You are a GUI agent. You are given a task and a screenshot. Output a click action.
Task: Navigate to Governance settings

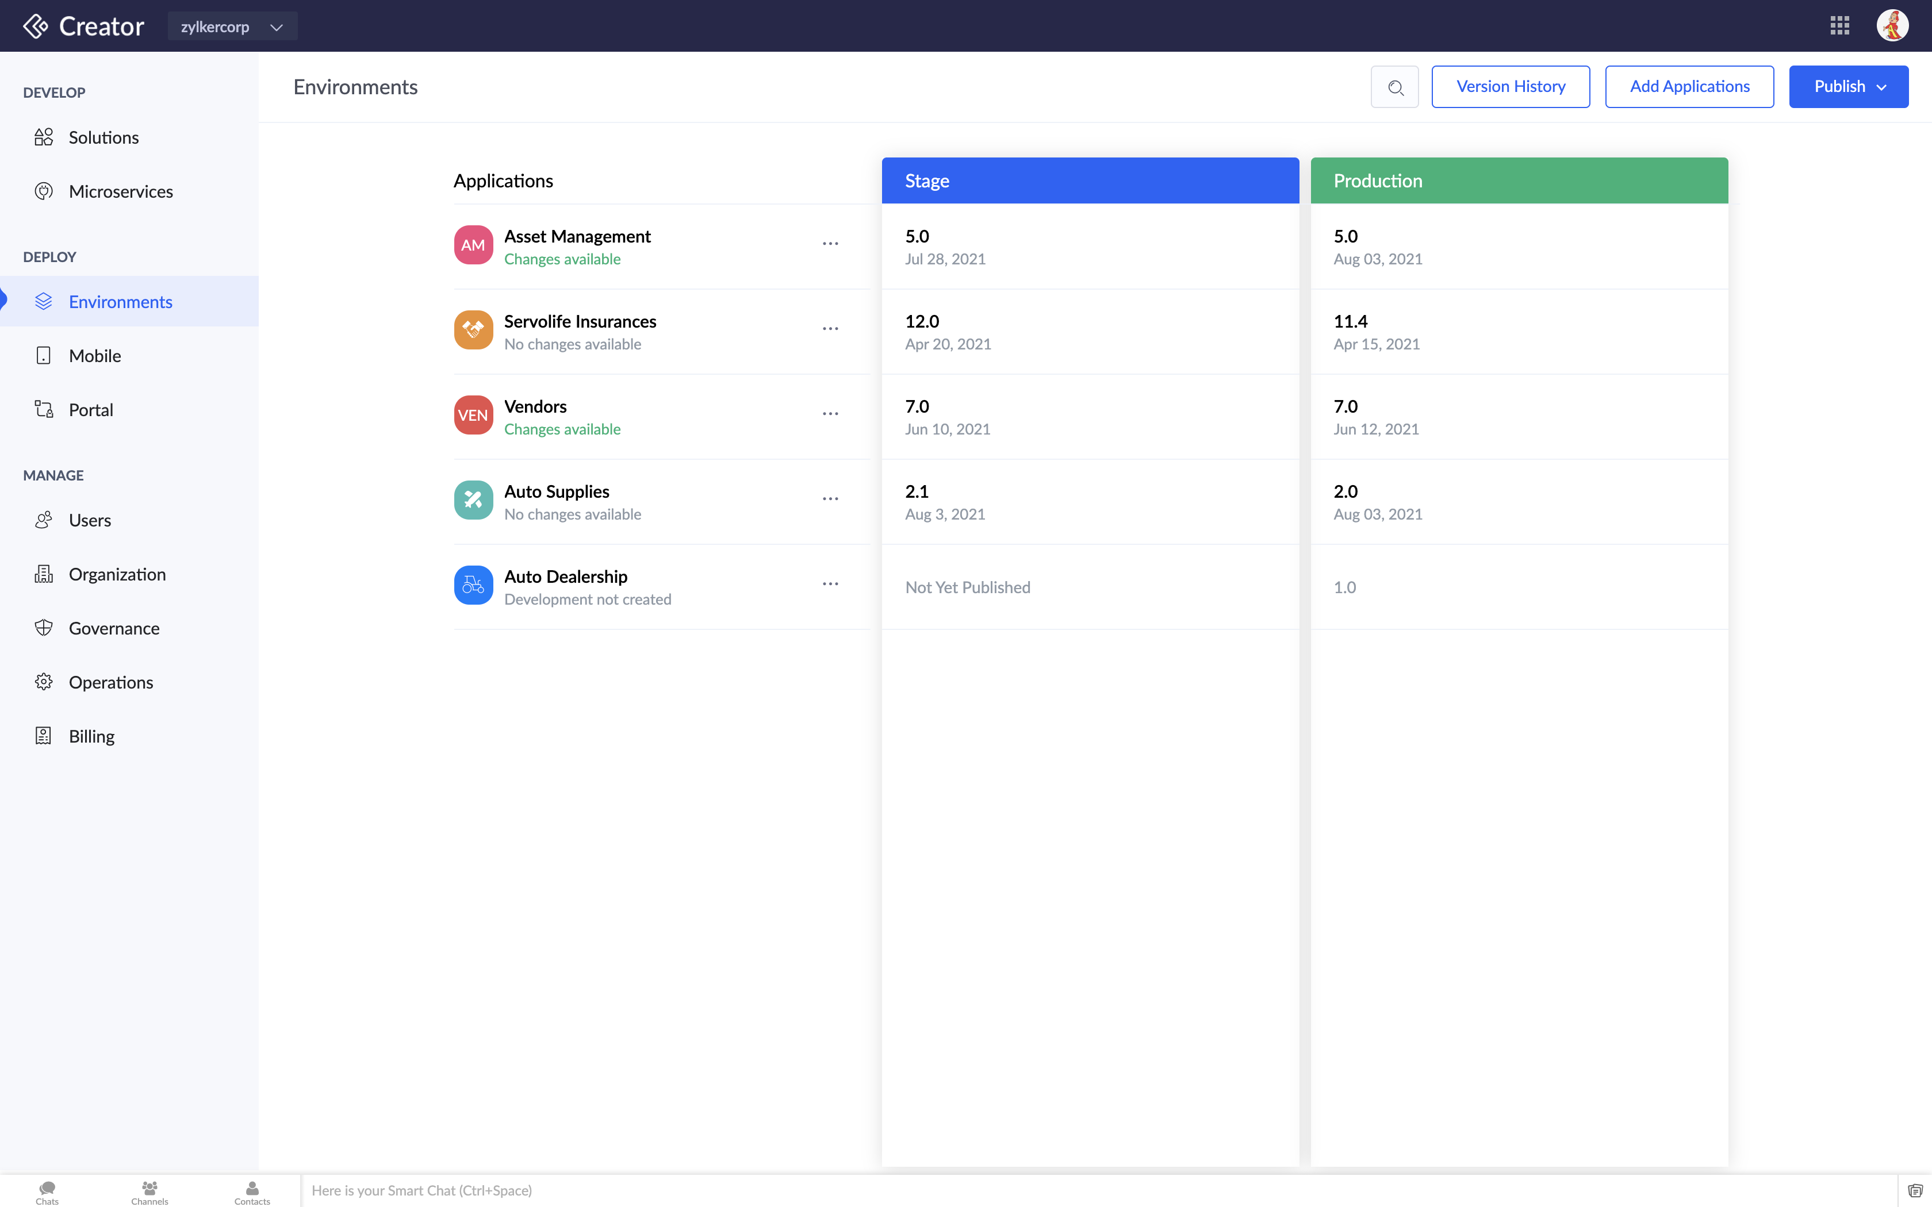114,627
